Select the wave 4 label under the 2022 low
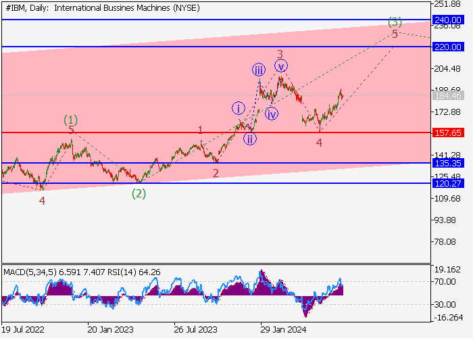473x338 pixels. pyautogui.click(x=42, y=201)
